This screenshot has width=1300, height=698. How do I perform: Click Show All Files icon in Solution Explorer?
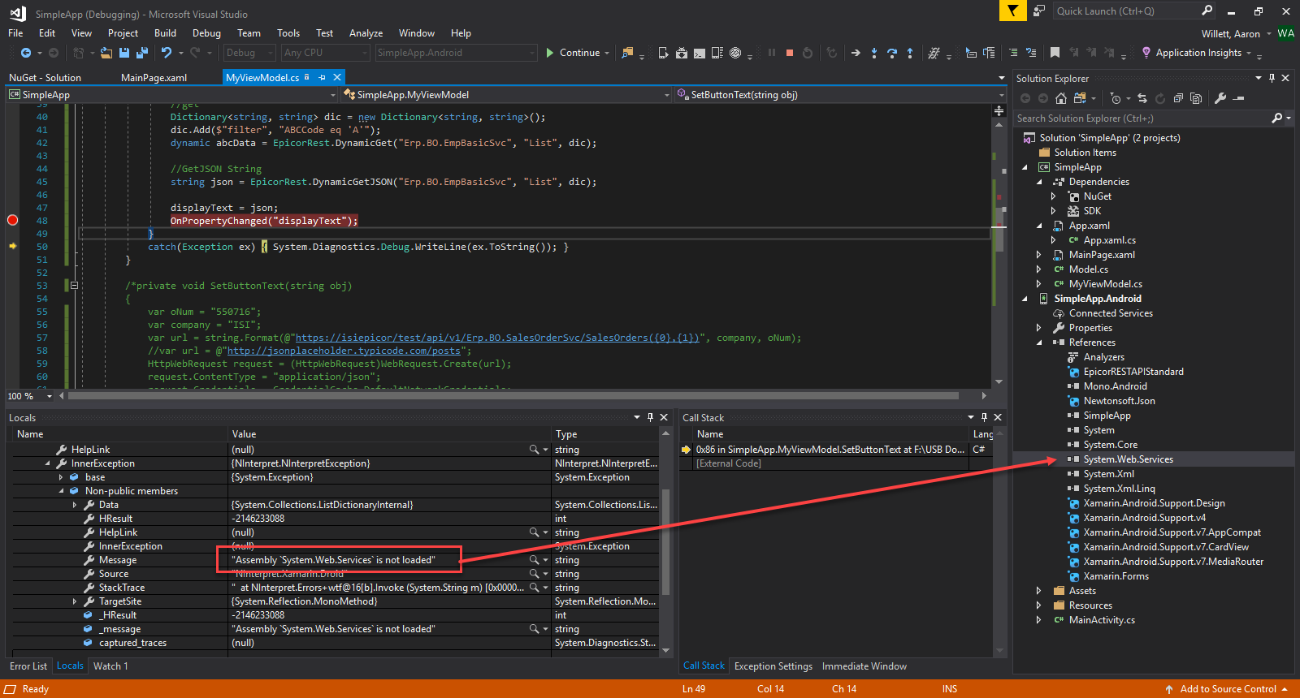click(x=1196, y=98)
